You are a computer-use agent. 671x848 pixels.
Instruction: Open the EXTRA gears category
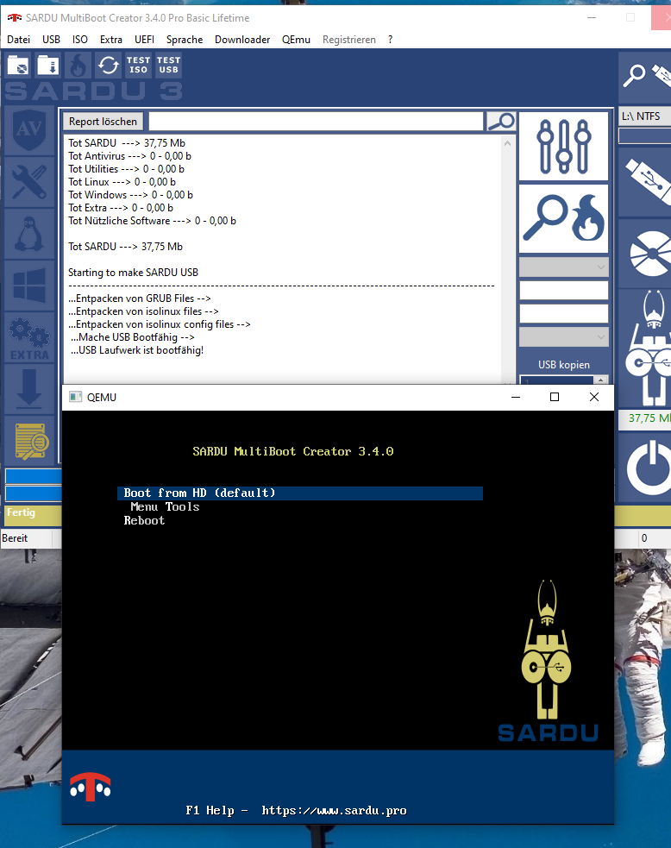tap(29, 338)
